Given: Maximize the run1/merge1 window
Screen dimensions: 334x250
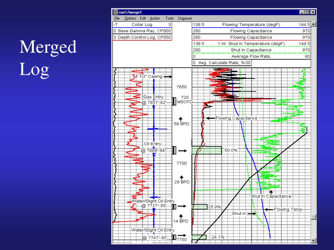Looking at the screenshot, I should click(307, 12).
